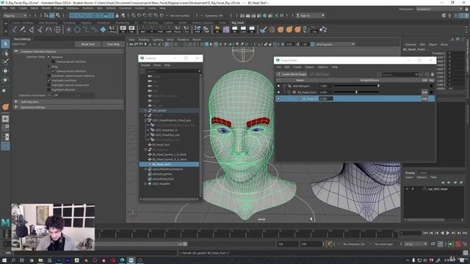Click the Reset Tool button
470x264 pixels.
pyautogui.click(x=88, y=44)
